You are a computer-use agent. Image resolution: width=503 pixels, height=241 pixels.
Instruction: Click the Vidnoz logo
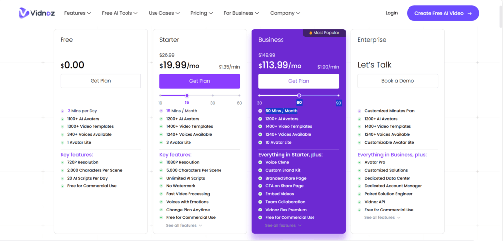click(36, 13)
